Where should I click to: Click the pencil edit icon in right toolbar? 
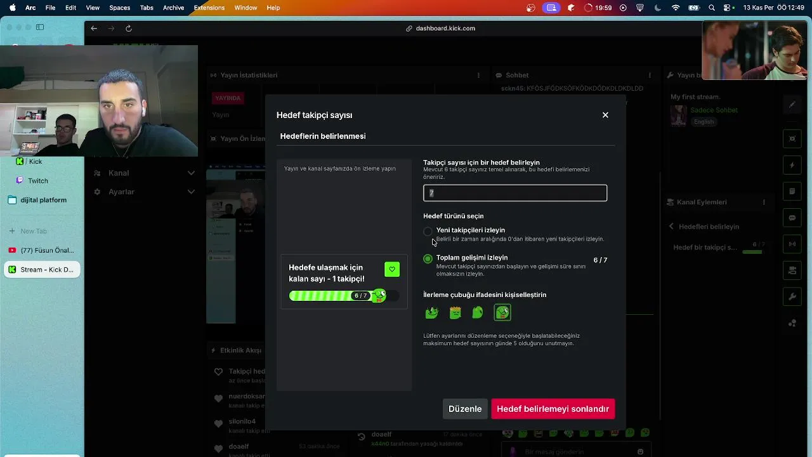pos(792,105)
